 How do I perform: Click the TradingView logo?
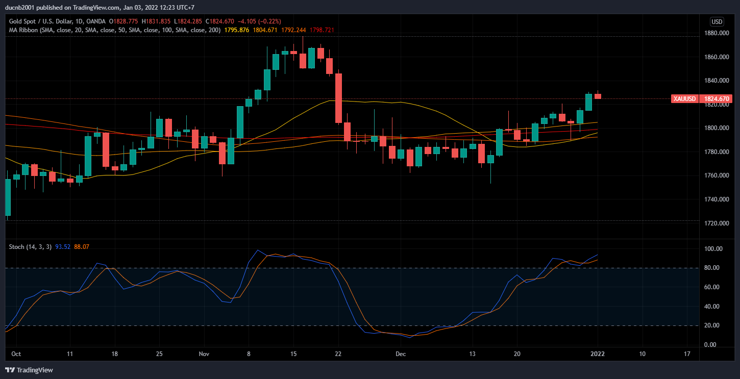(x=29, y=370)
